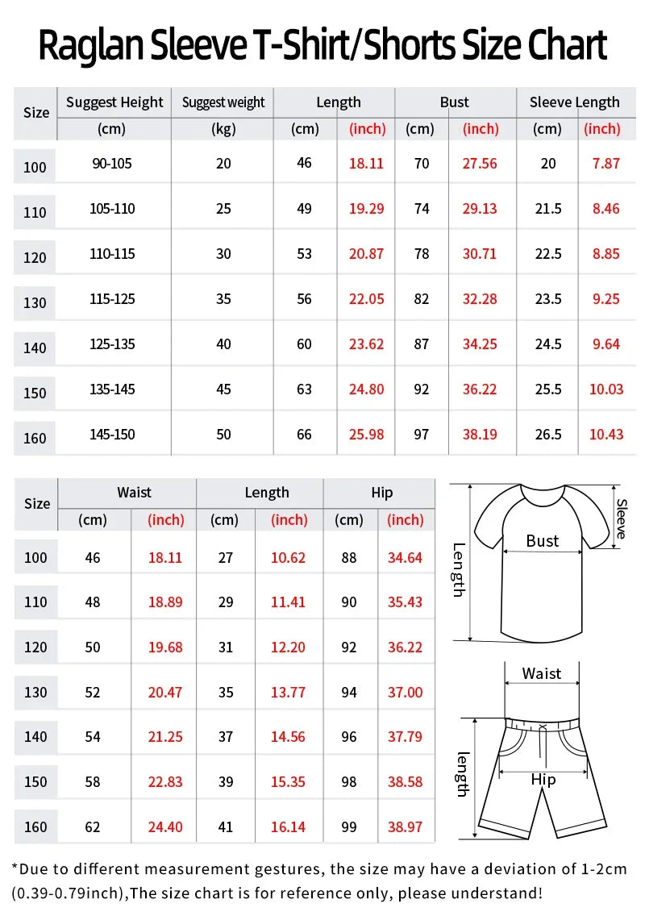Select the bust value 32.28 inch
This screenshot has height=916, width=645.
tap(480, 299)
